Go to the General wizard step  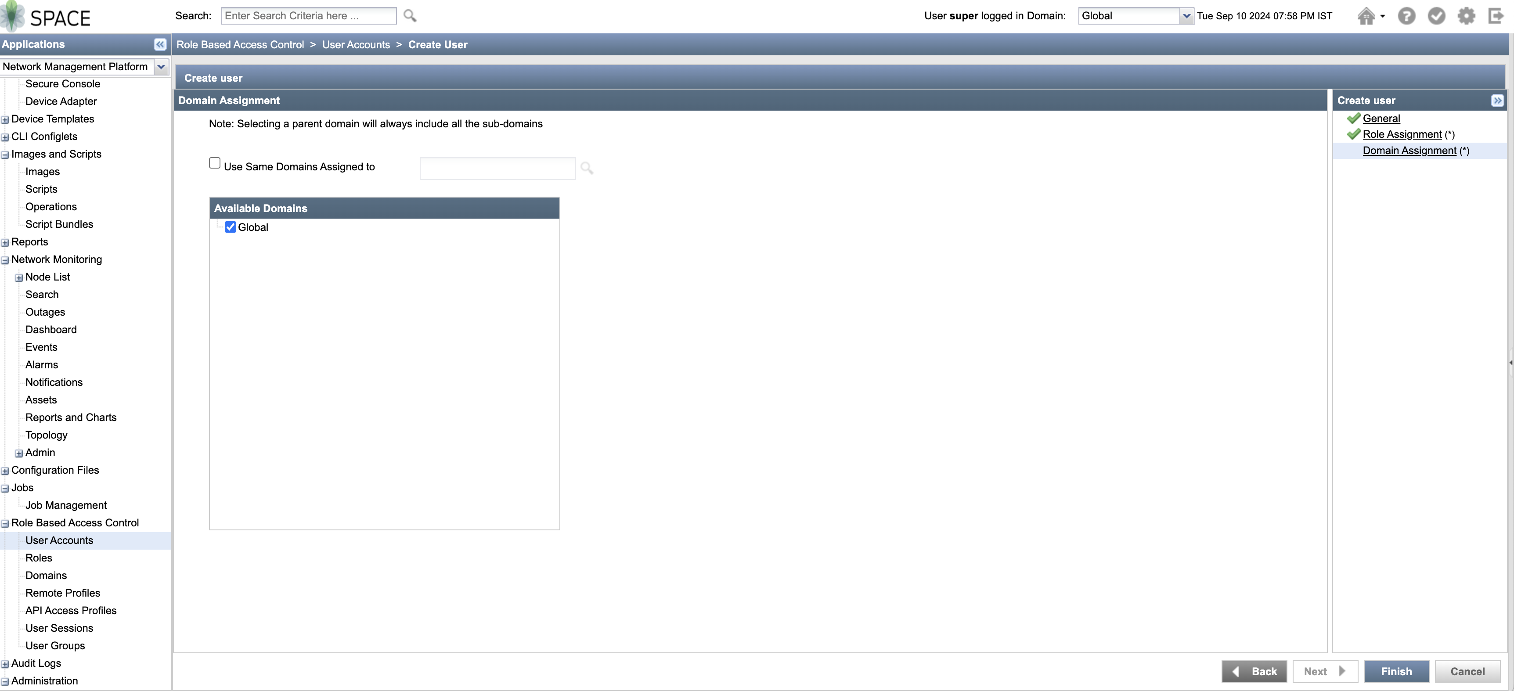(1381, 119)
